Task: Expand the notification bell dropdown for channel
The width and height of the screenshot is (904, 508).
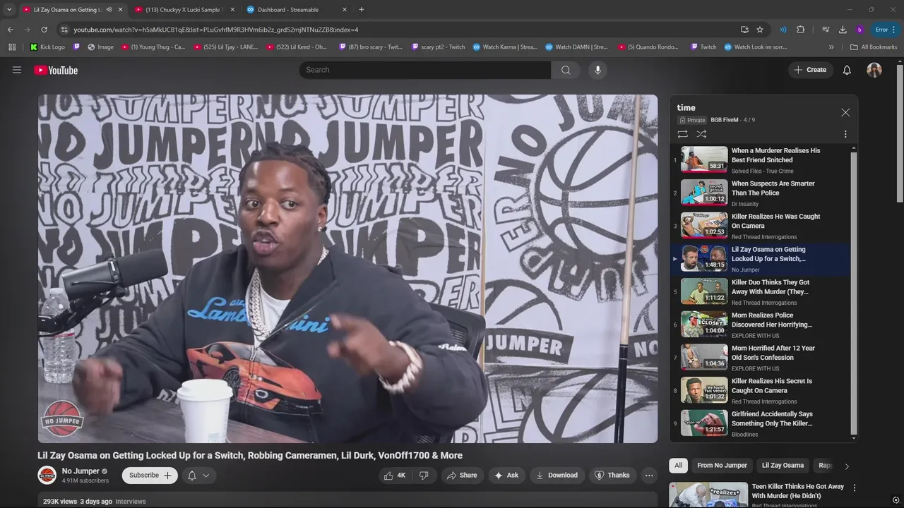Action: (x=198, y=476)
